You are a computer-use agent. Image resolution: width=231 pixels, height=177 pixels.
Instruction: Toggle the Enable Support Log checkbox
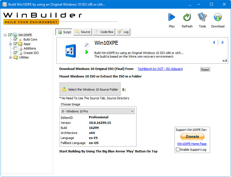tap(178, 150)
